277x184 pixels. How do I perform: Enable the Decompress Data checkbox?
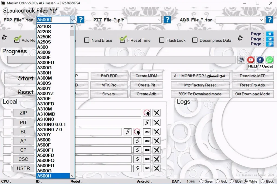pyautogui.click(x=195, y=40)
